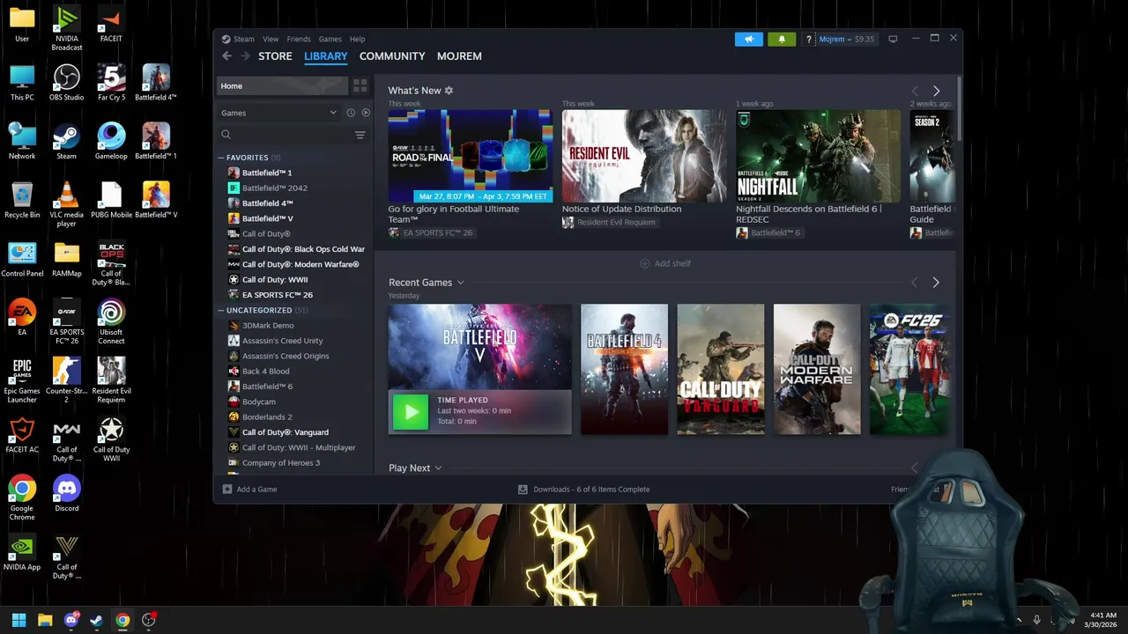1128x634 pixels.
Task: Show next Recent Games arrow
Action: (x=936, y=283)
